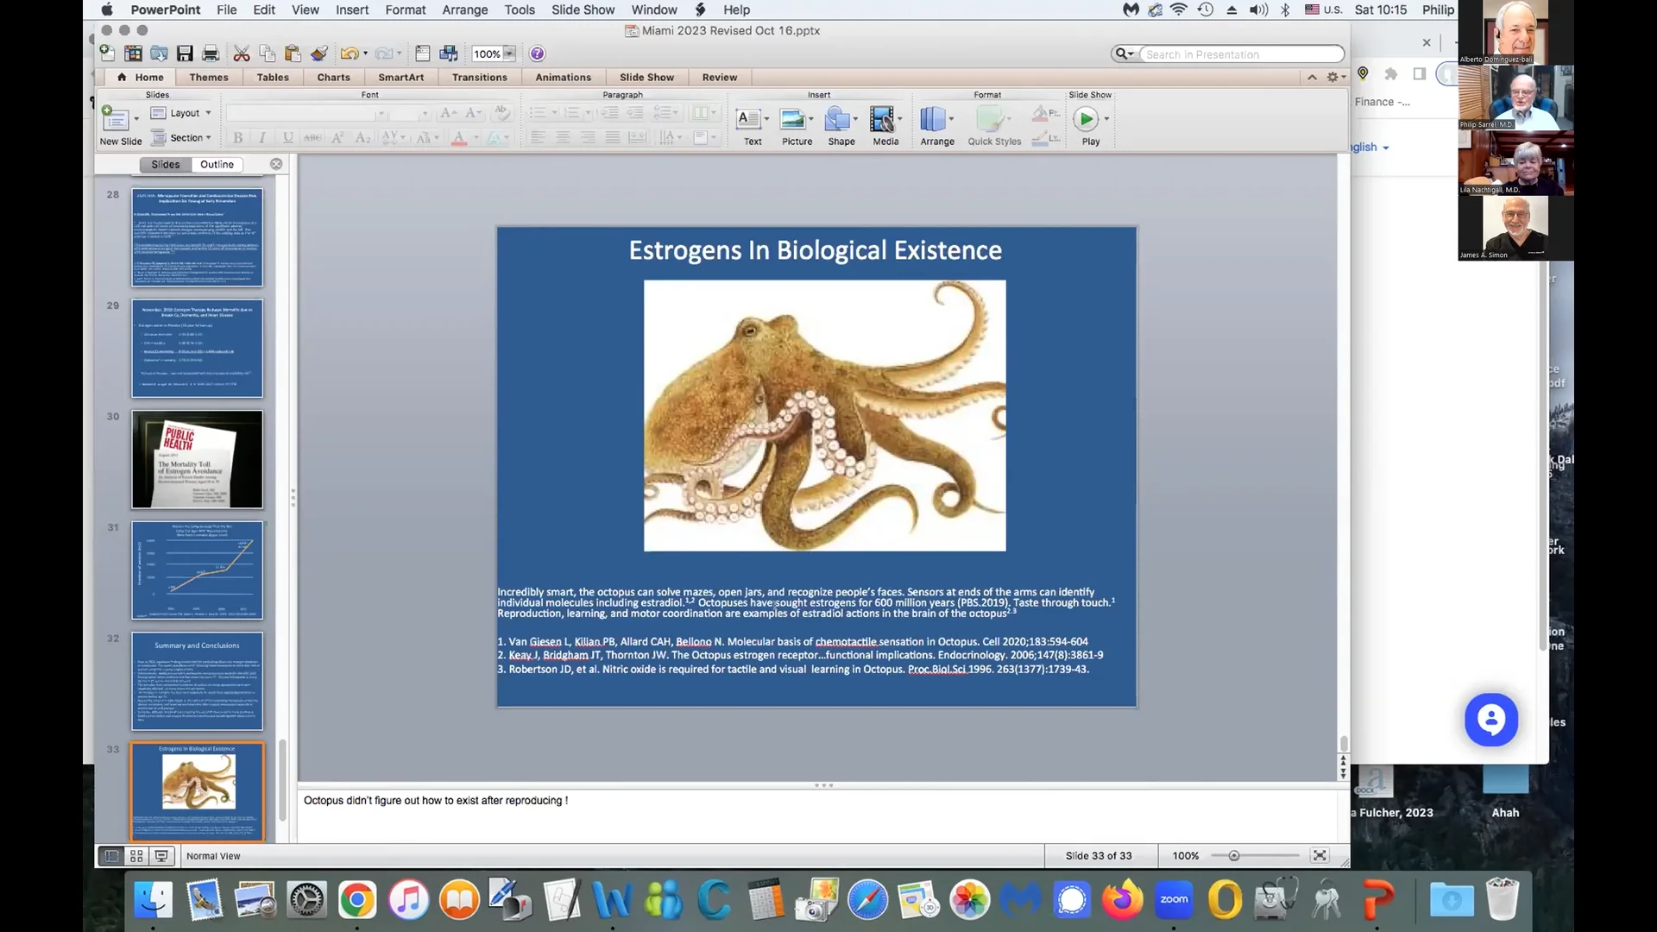1657x932 pixels.
Task: Open the Media Browser toolbar icon
Action: (449, 54)
